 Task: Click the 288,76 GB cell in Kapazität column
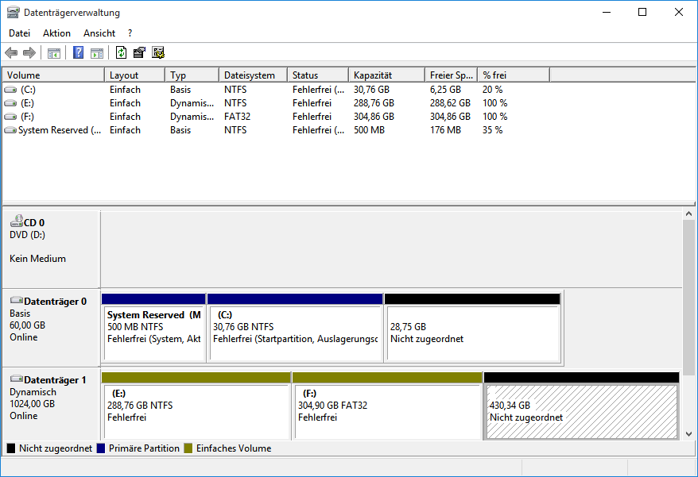374,103
